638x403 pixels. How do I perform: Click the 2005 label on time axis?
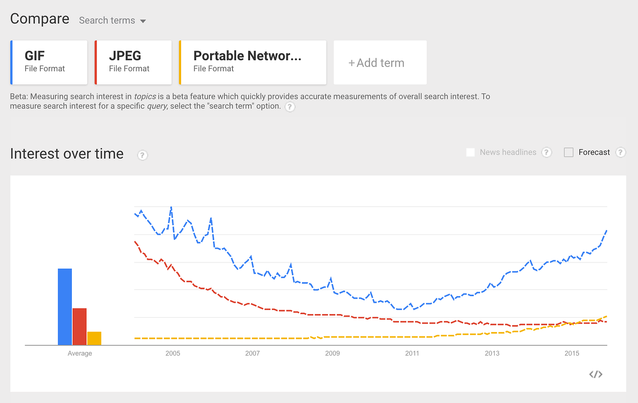point(173,353)
